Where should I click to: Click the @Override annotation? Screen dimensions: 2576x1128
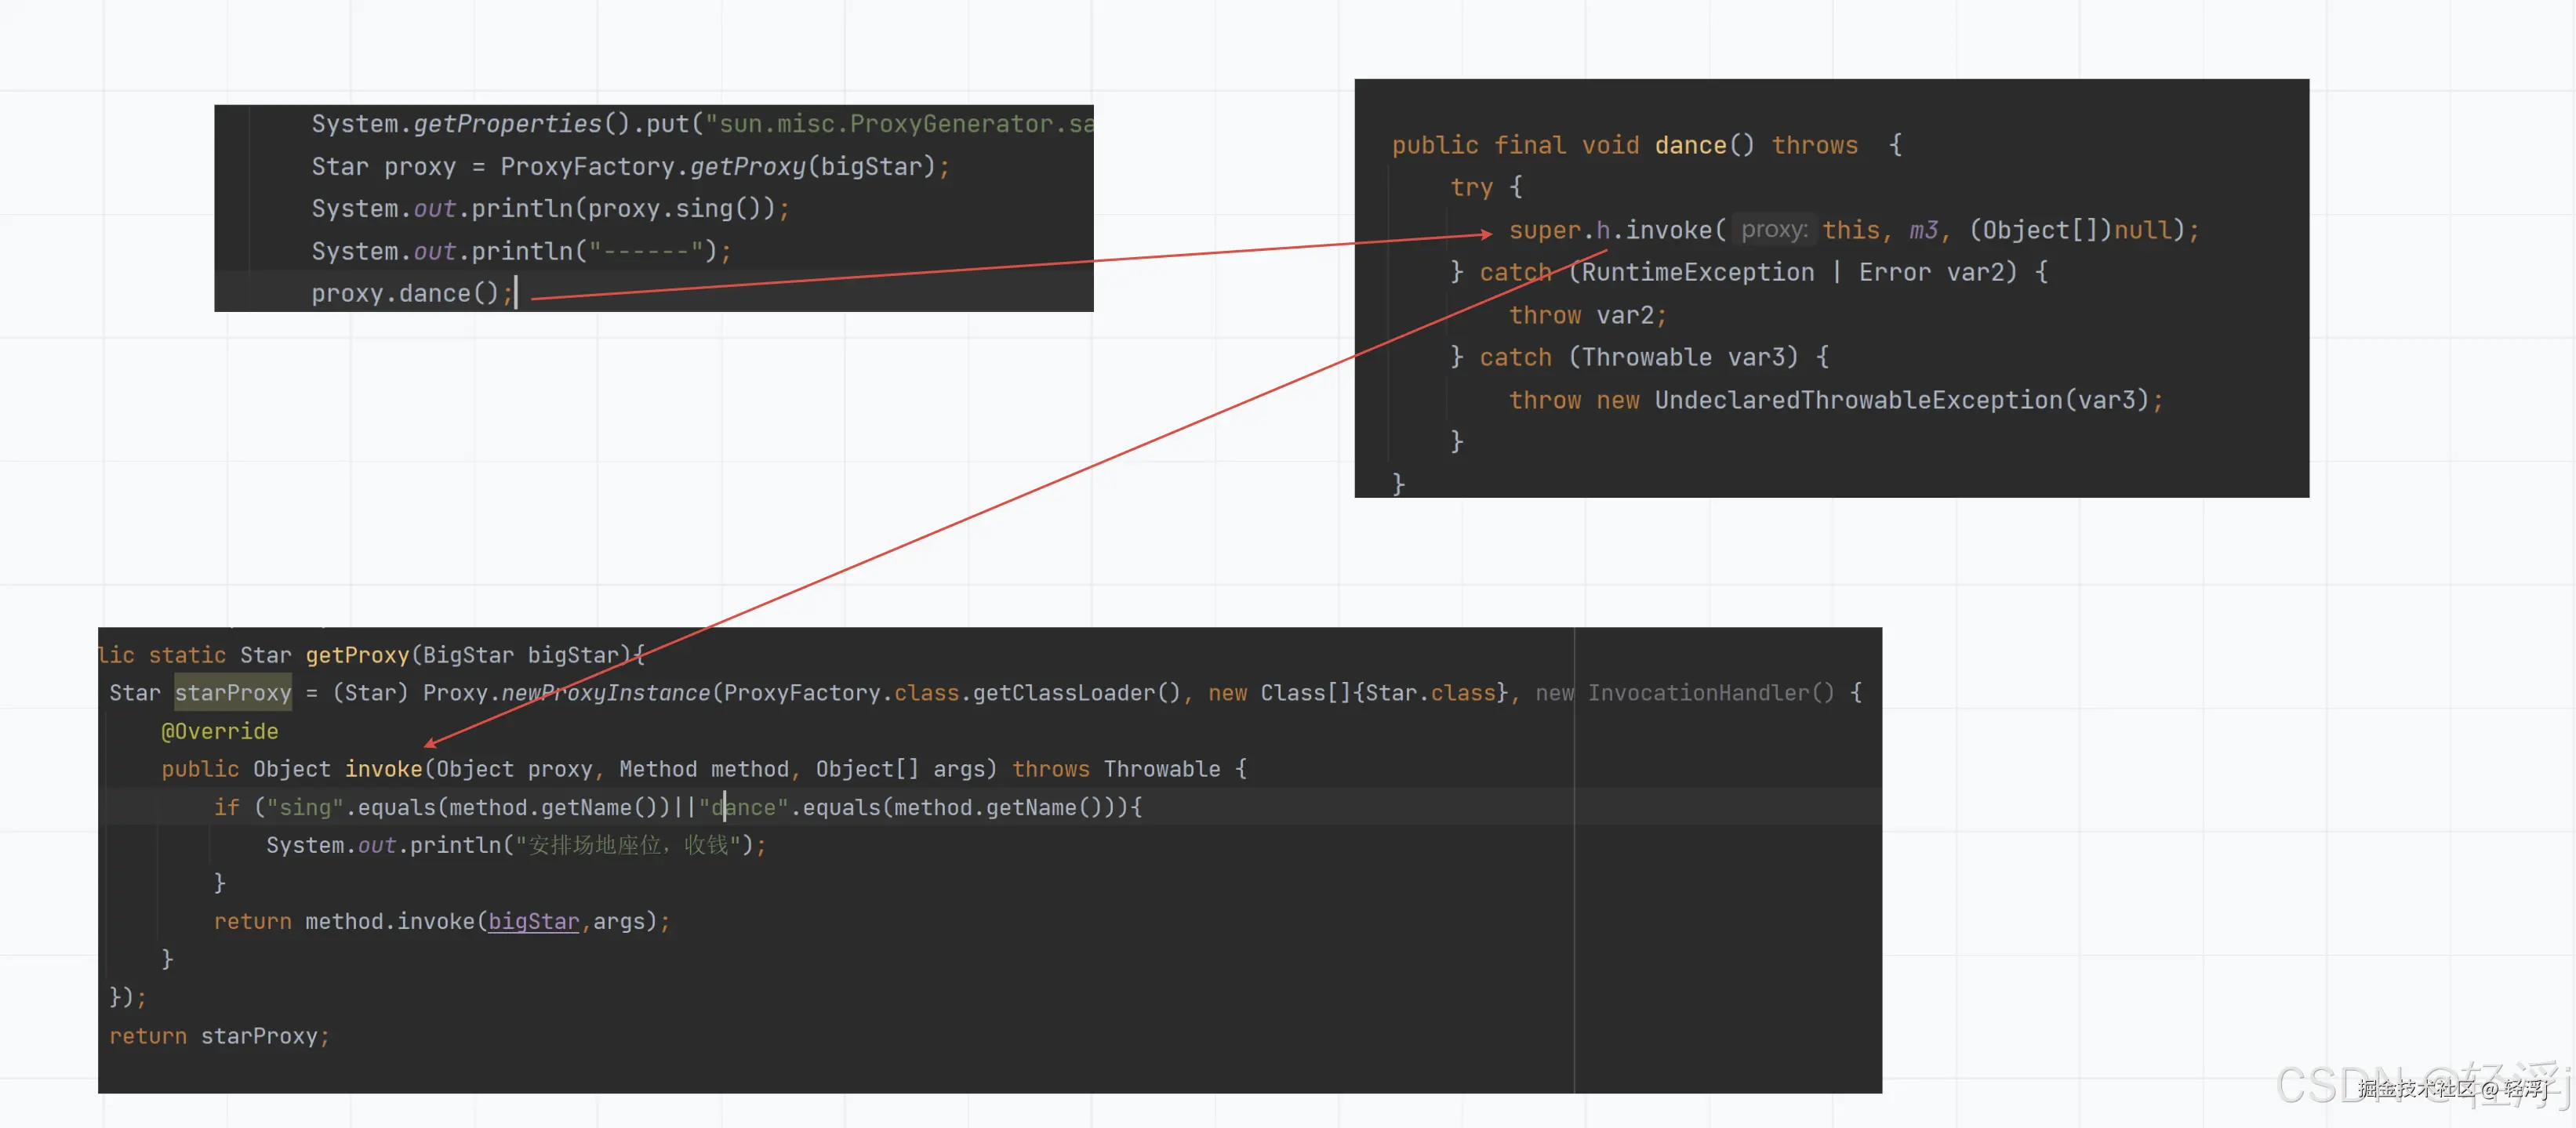[219, 731]
